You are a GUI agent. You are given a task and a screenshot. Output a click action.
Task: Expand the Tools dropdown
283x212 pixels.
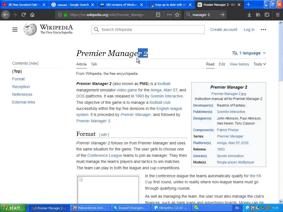tap(260, 64)
